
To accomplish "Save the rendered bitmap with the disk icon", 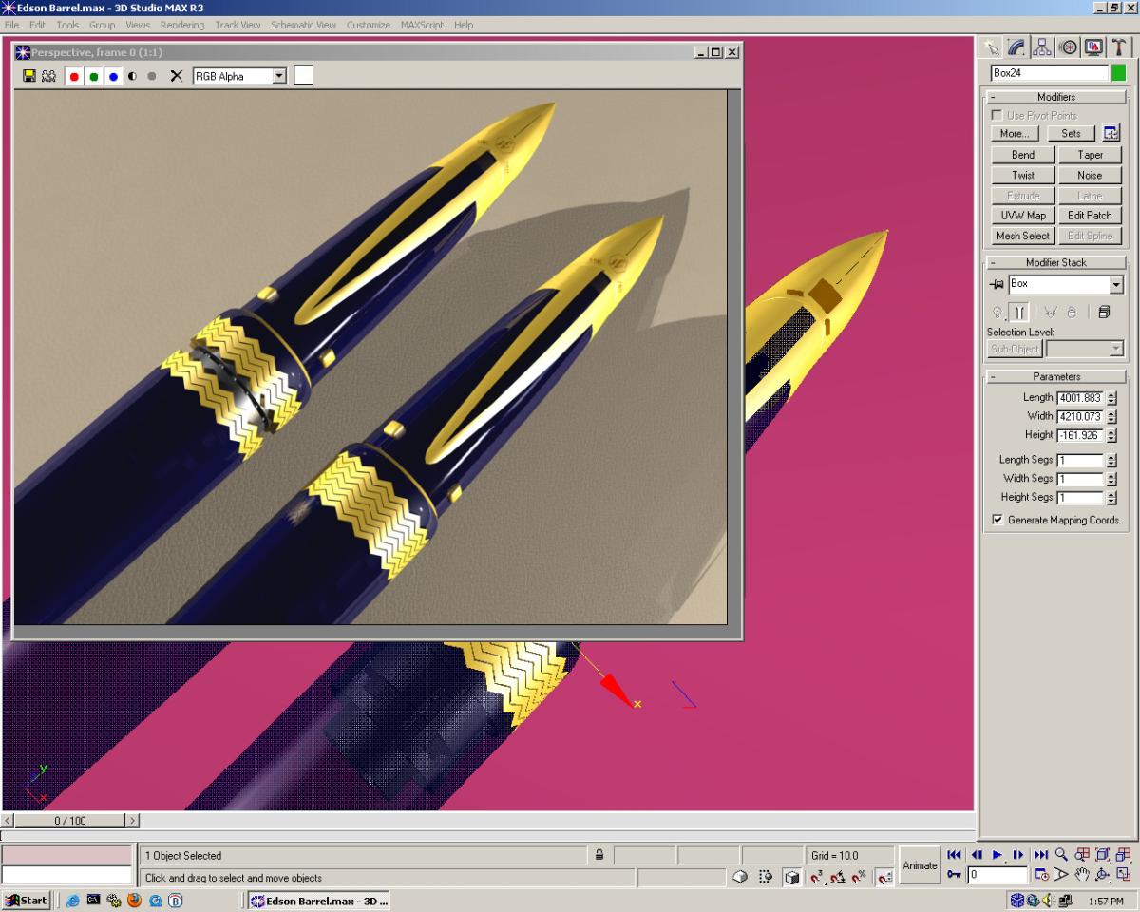I will click(29, 76).
